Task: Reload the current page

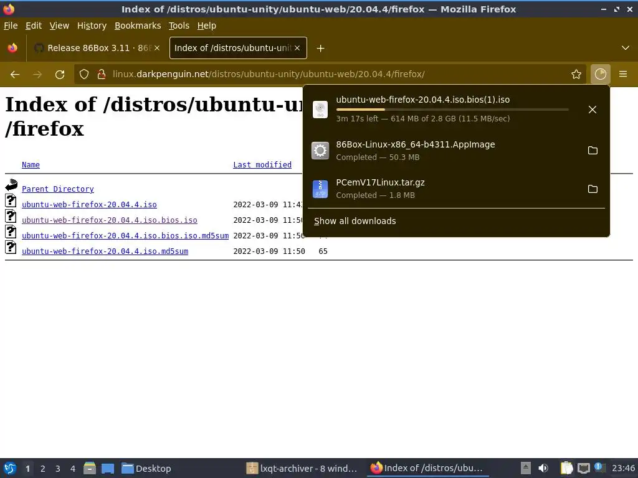Action: [60, 75]
